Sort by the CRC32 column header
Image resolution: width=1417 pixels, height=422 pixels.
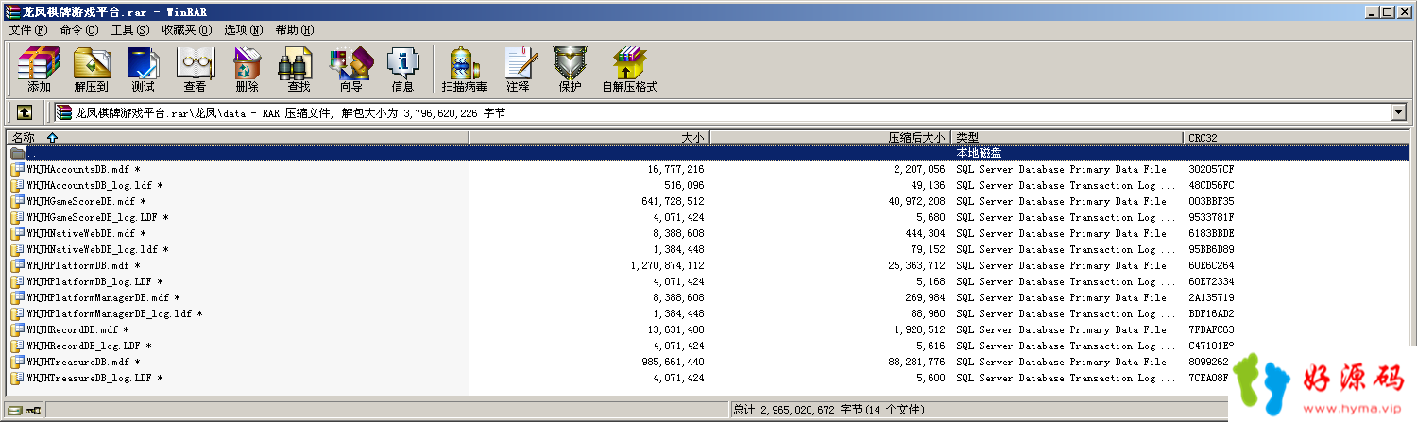[x=1296, y=138]
